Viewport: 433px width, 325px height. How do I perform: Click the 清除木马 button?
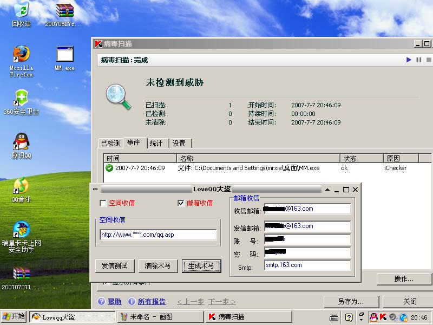[x=158, y=266]
